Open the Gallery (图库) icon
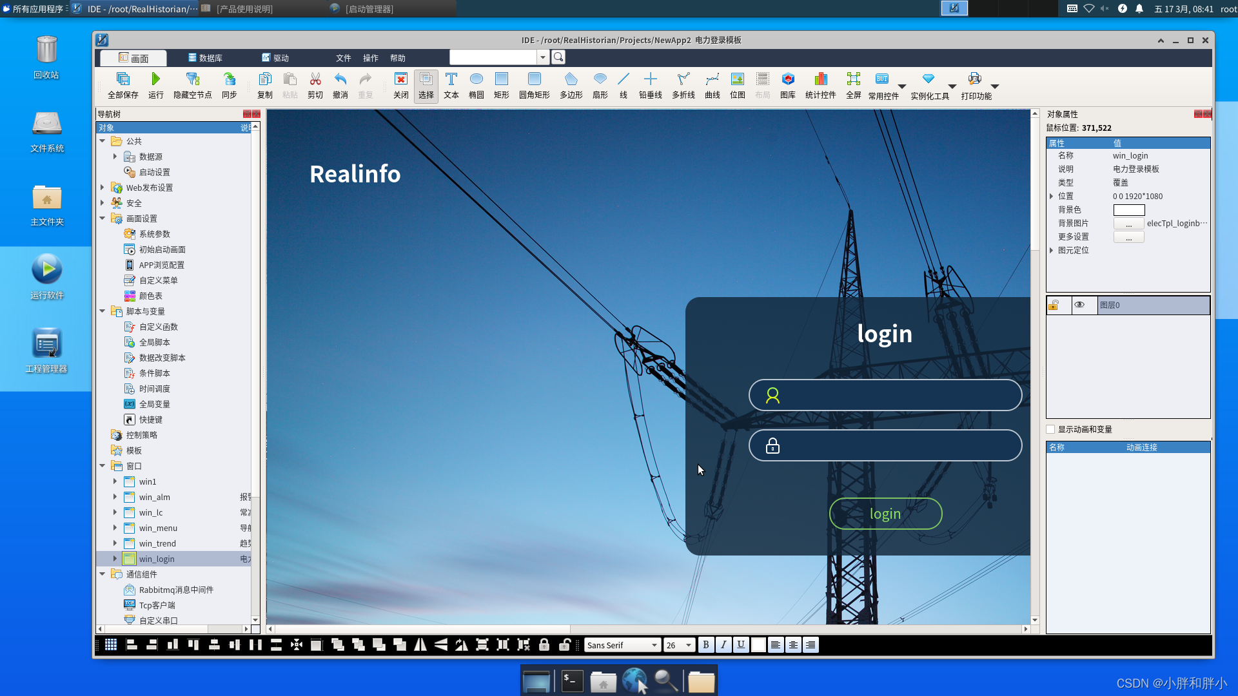Viewport: 1238px width, 696px height. click(x=787, y=85)
